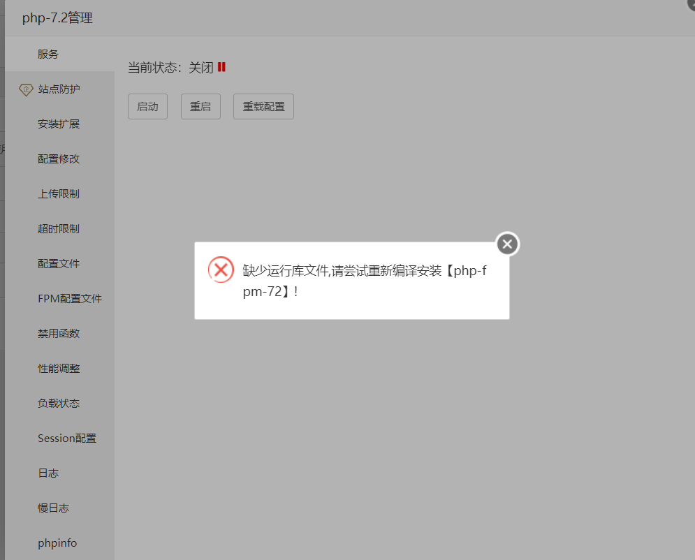Go to the 禁用函数 tab
This screenshot has height=560, width=695.
click(x=60, y=334)
